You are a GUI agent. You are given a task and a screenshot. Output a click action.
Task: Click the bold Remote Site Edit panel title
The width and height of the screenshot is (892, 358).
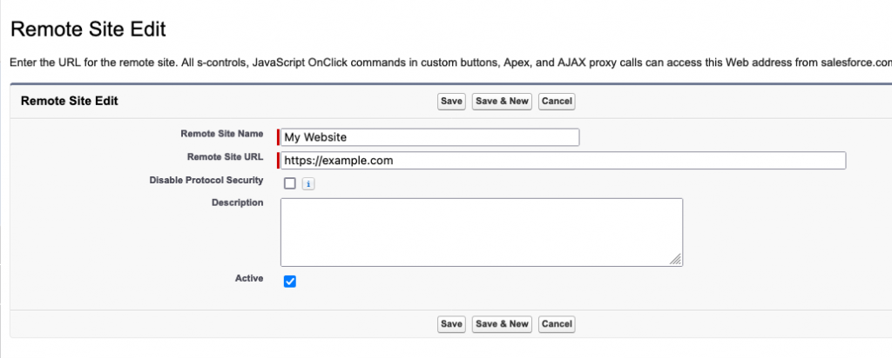(x=69, y=101)
